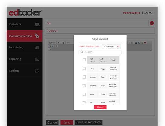Check the box for Shane Vickers
The image size is (165, 126).
[x=84, y=94]
